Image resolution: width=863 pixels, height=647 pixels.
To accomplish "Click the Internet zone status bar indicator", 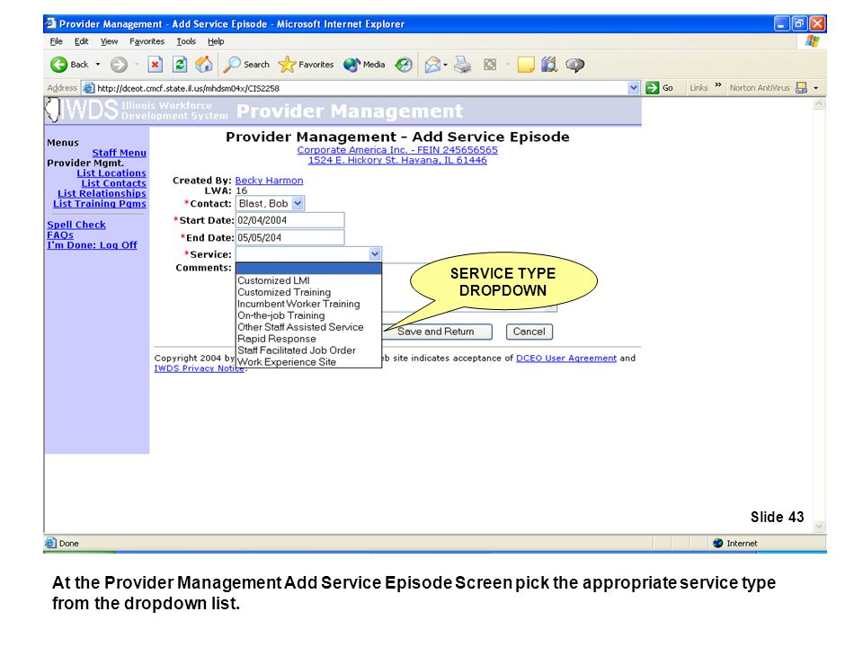I will tap(735, 544).
